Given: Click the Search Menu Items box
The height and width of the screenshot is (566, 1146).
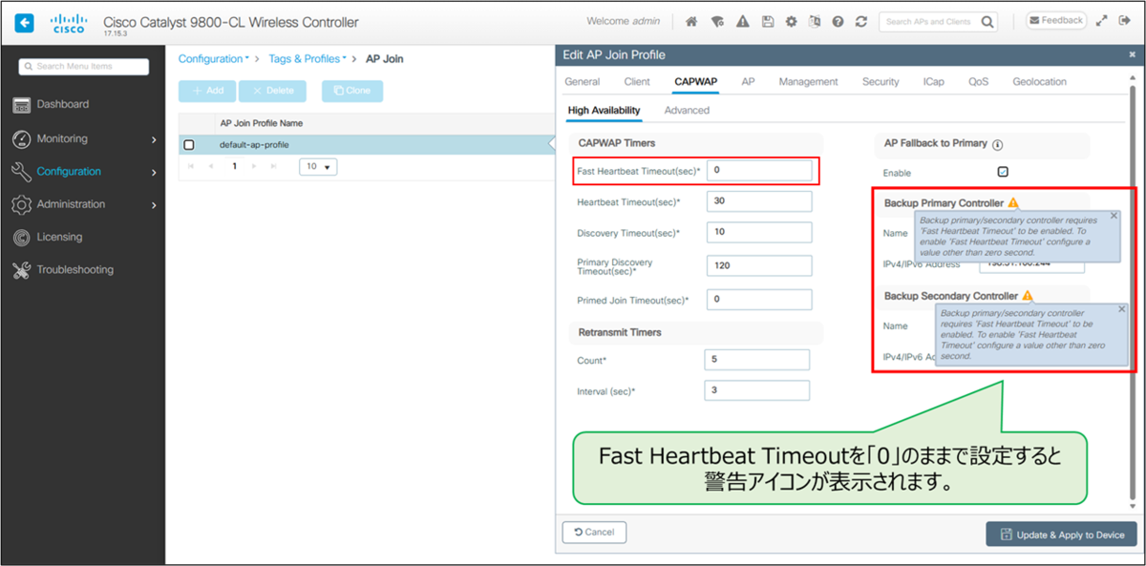Looking at the screenshot, I should click(84, 67).
